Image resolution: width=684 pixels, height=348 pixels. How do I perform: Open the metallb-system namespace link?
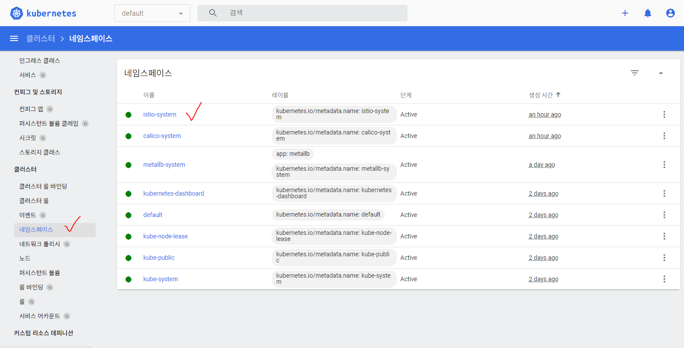pos(164,165)
